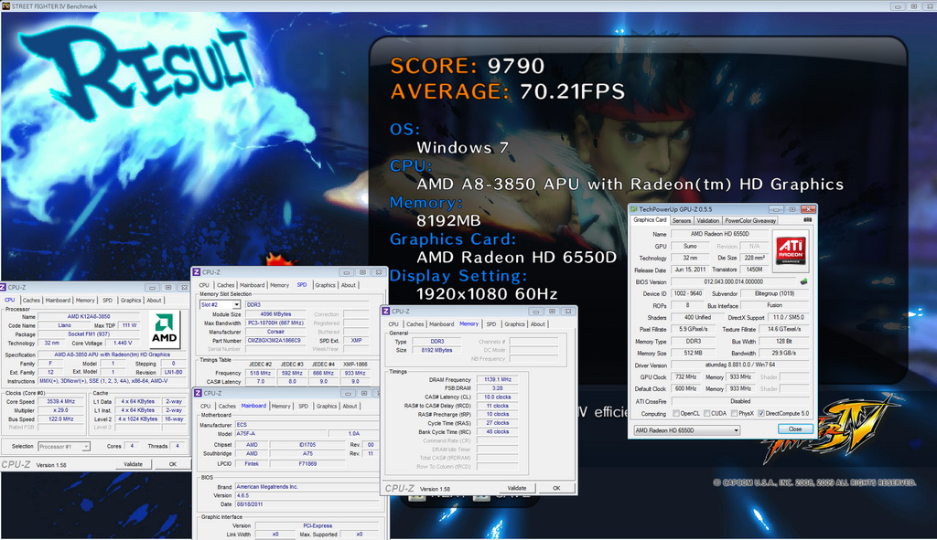Viewport: 937px width, 540px height.
Task: Click the Code Name value Llano
Action: (x=65, y=326)
